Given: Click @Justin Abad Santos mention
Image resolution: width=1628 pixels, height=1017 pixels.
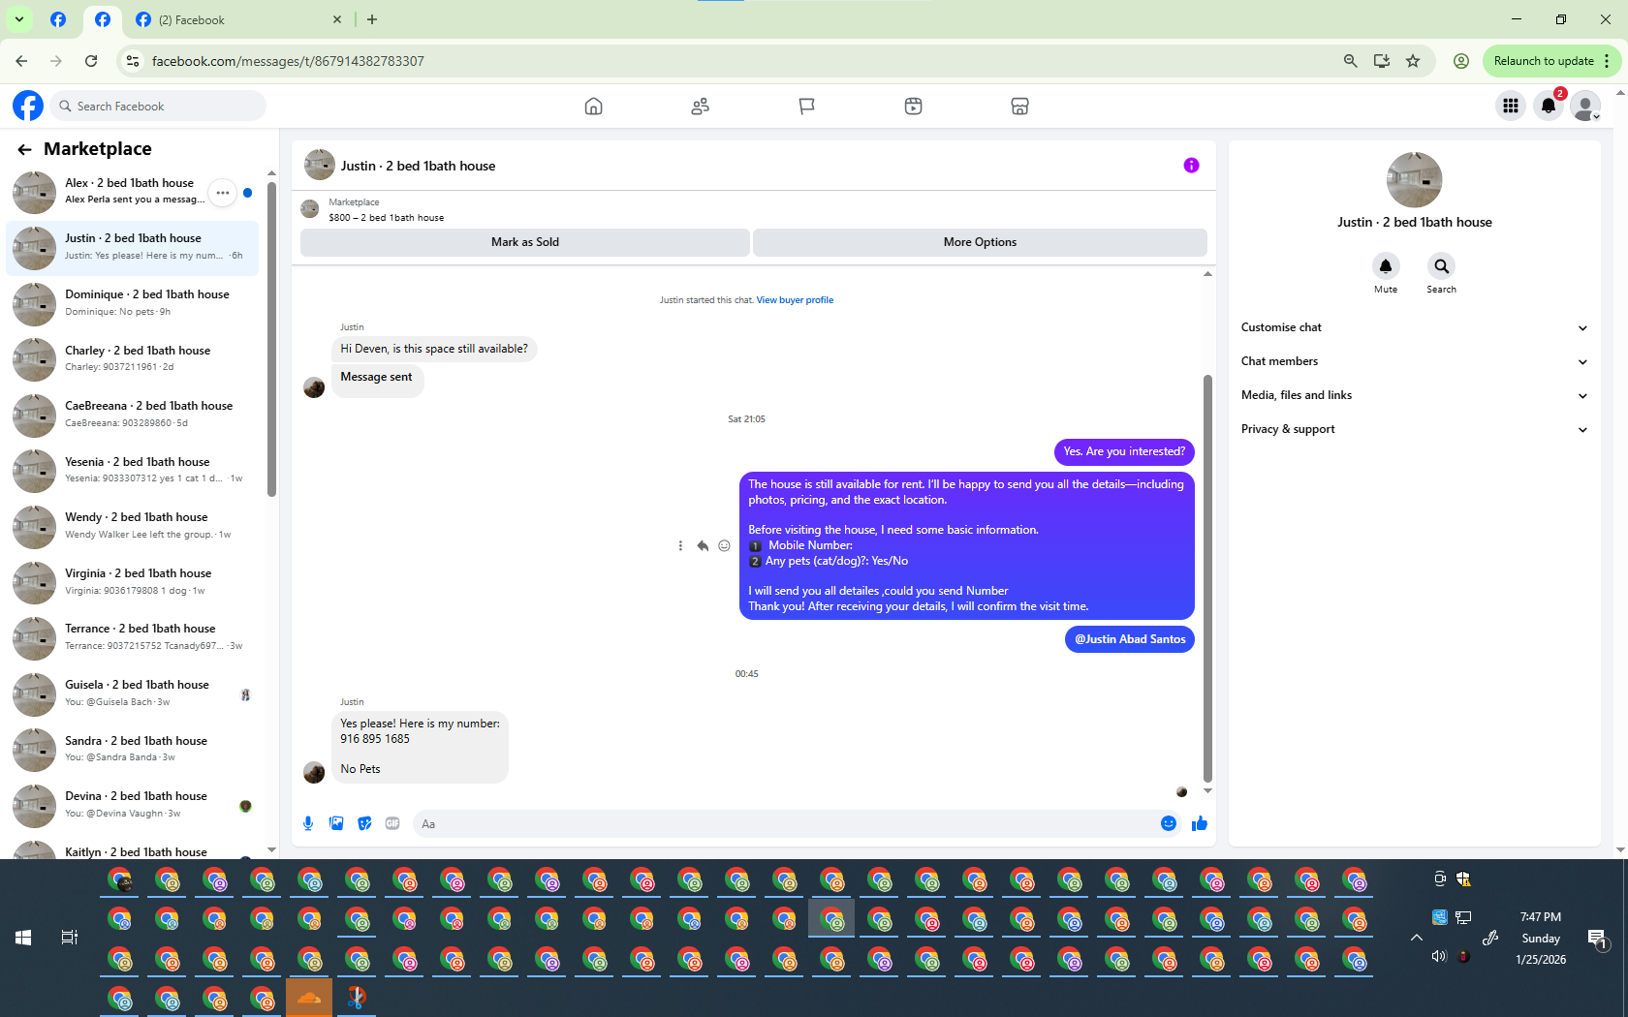Looking at the screenshot, I should pyautogui.click(x=1130, y=639).
